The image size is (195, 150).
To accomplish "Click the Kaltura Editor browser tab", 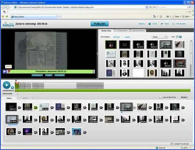I will coord(34,17).
